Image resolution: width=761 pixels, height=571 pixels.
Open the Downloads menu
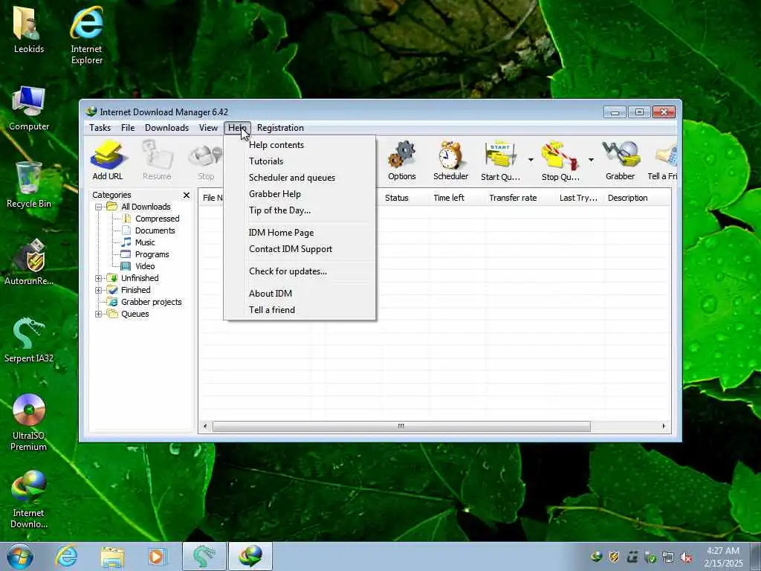[166, 128]
